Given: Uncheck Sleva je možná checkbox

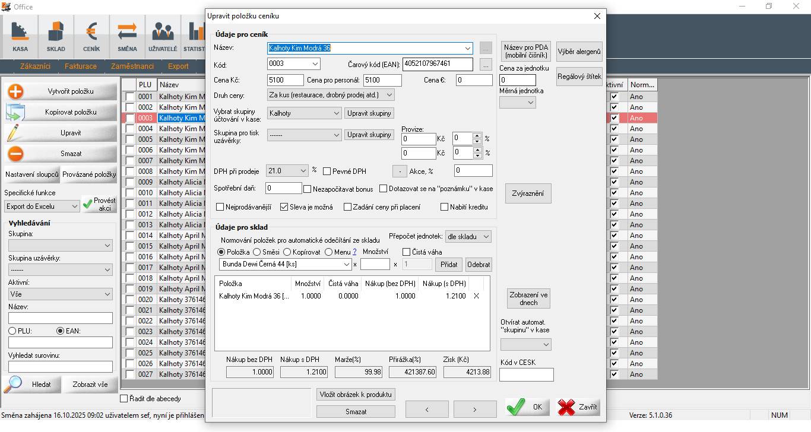Looking at the screenshot, I should click(x=284, y=207).
